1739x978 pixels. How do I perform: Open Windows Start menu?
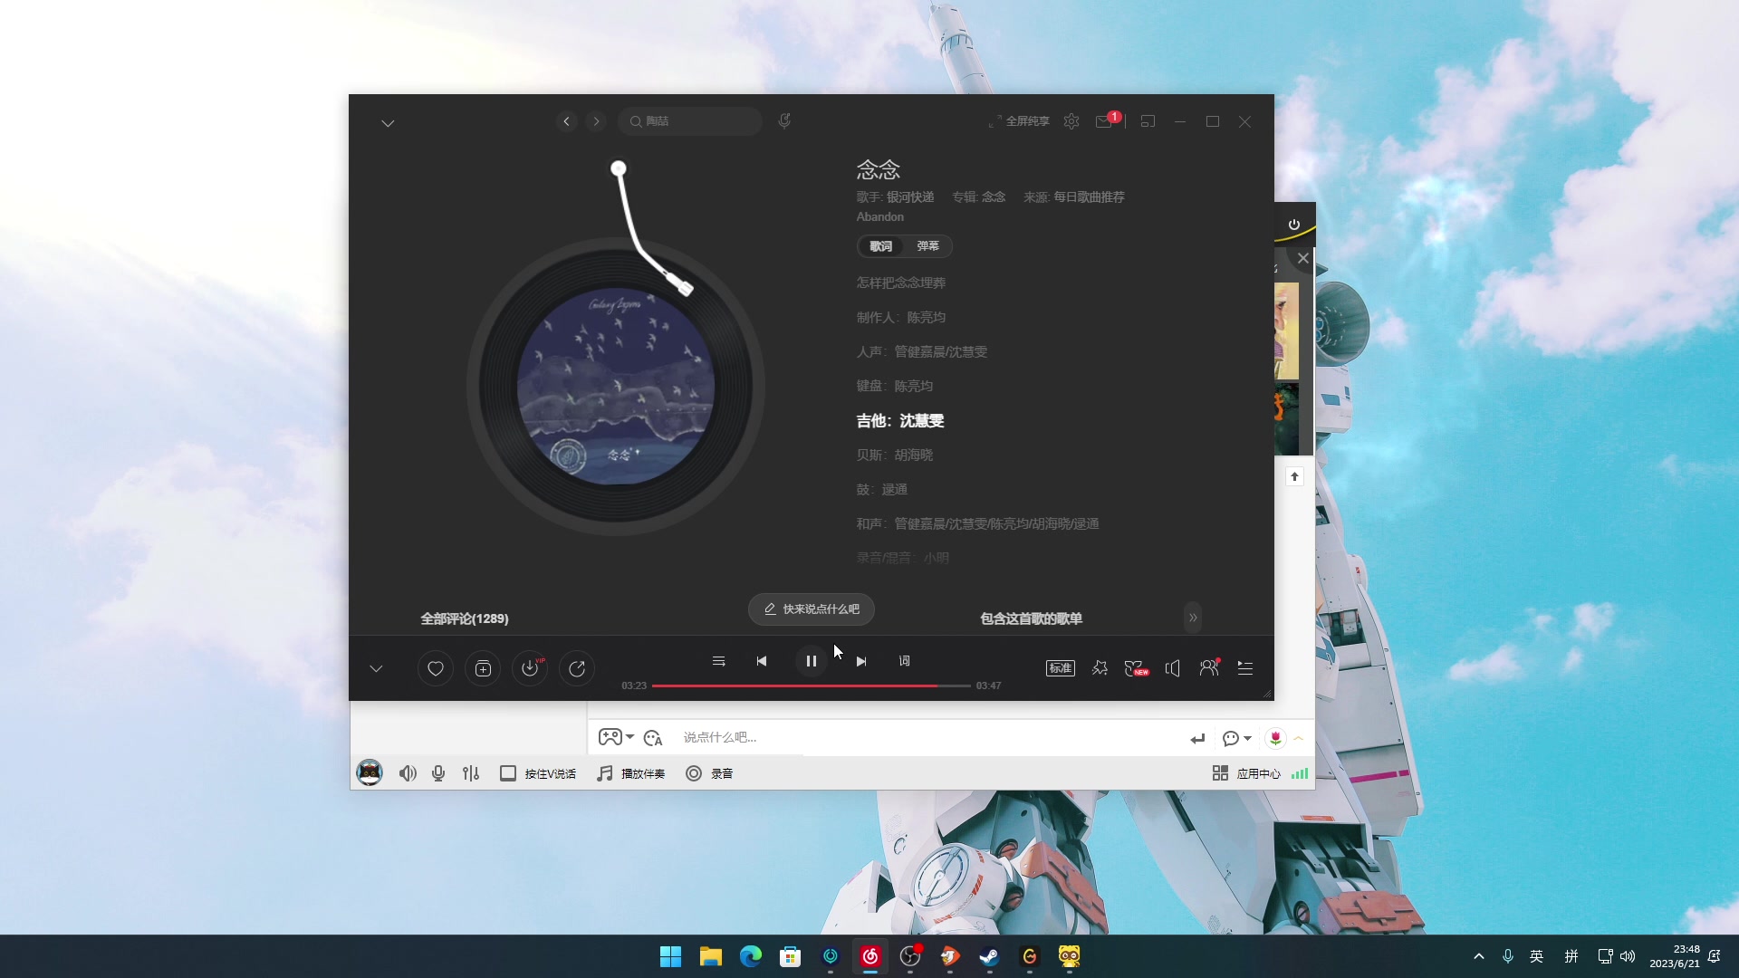670,956
